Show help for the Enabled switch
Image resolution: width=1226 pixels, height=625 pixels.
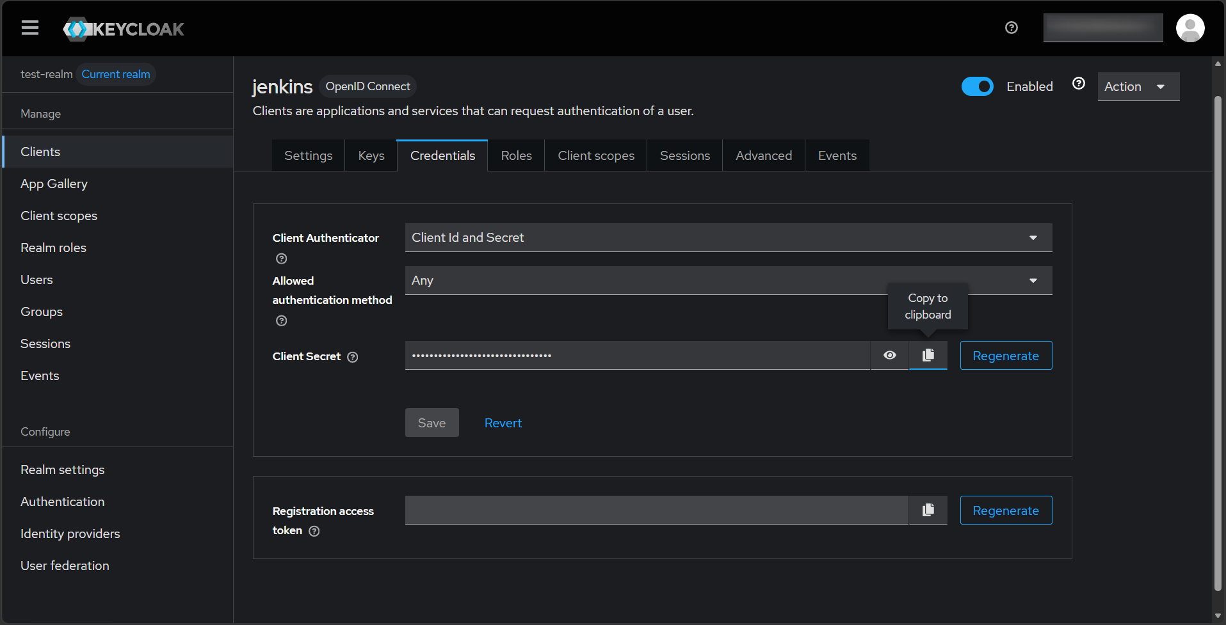click(1079, 83)
